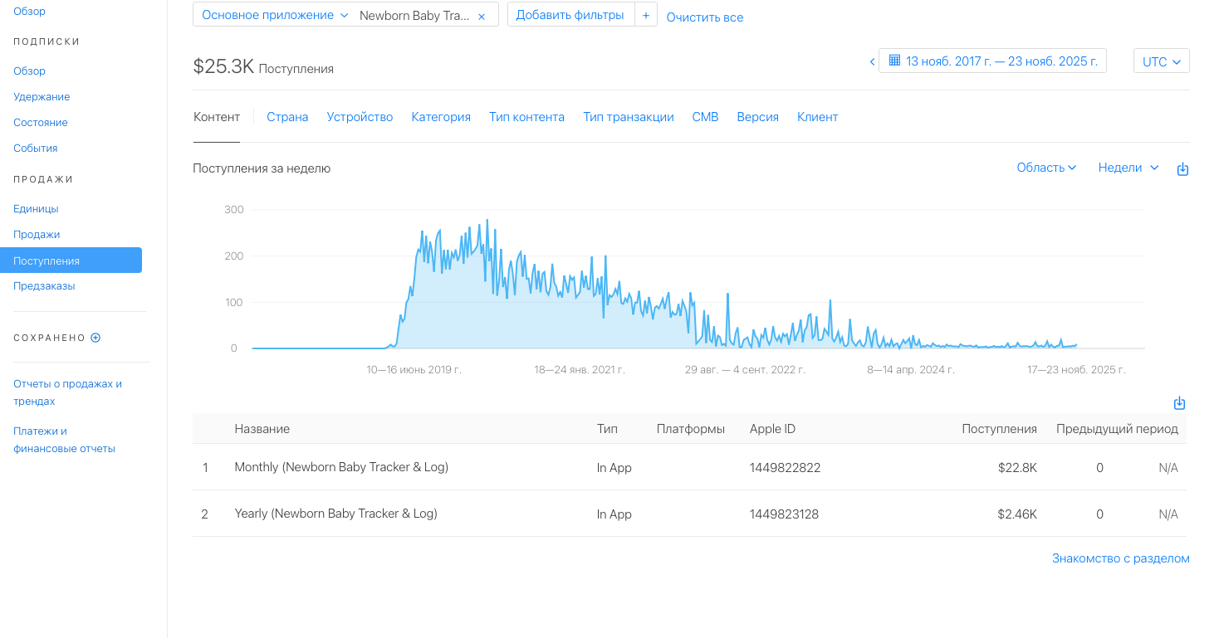The height and width of the screenshot is (638, 1219).
Task: Click the 8—14 апр. 2024 г. axis label
Action: tap(911, 370)
